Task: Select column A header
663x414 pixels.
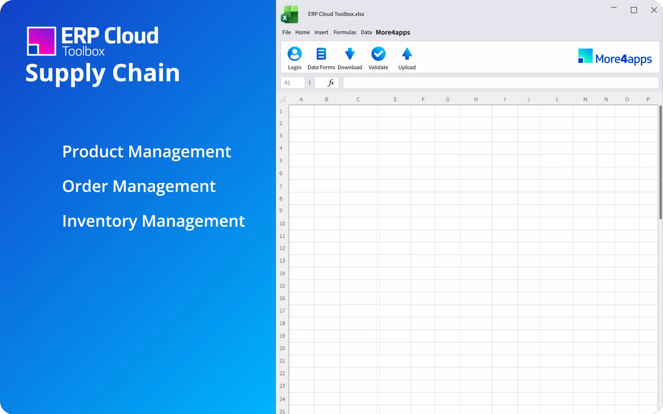Action: coord(301,99)
